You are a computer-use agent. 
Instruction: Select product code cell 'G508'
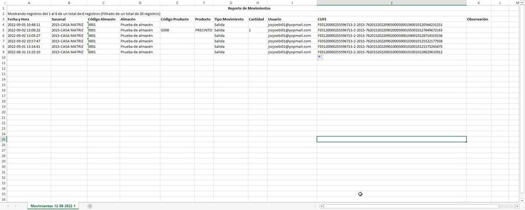tap(177, 30)
